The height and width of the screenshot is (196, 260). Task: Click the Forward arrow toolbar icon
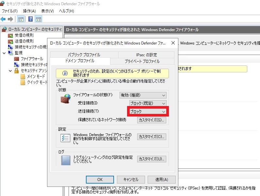click(10, 19)
